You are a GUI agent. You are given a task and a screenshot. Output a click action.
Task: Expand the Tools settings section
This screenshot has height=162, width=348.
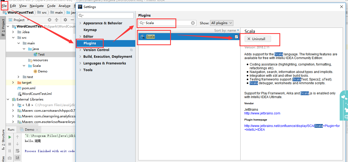[80, 70]
